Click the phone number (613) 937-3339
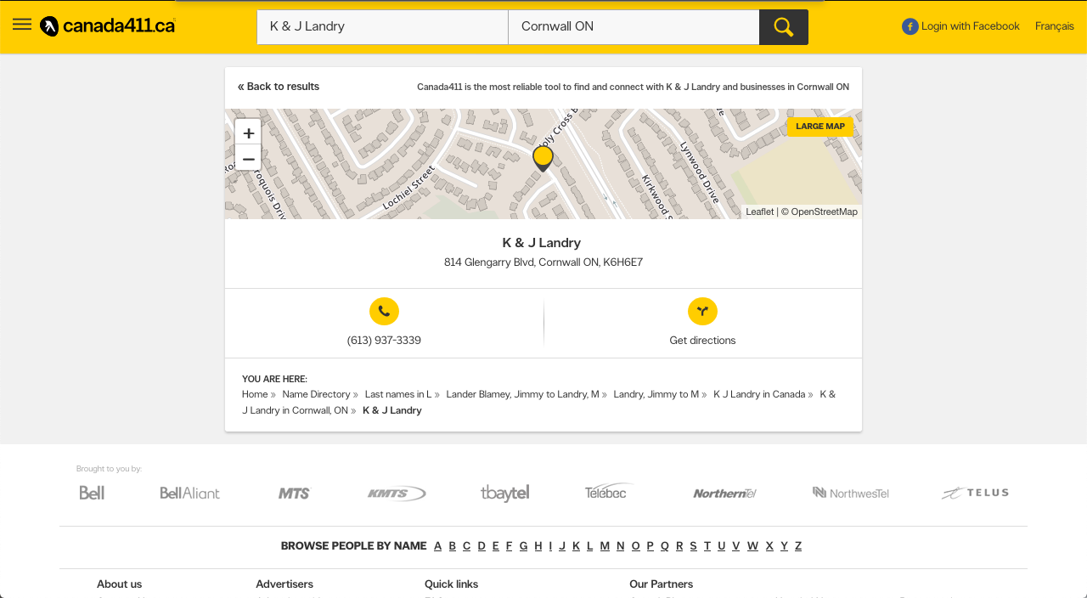1087x598 pixels. pos(384,341)
